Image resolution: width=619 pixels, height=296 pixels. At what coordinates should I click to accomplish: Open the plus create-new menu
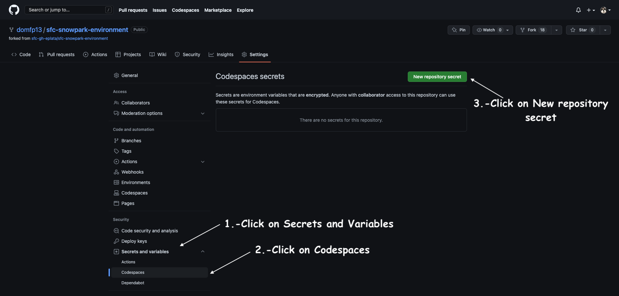(591, 10)
